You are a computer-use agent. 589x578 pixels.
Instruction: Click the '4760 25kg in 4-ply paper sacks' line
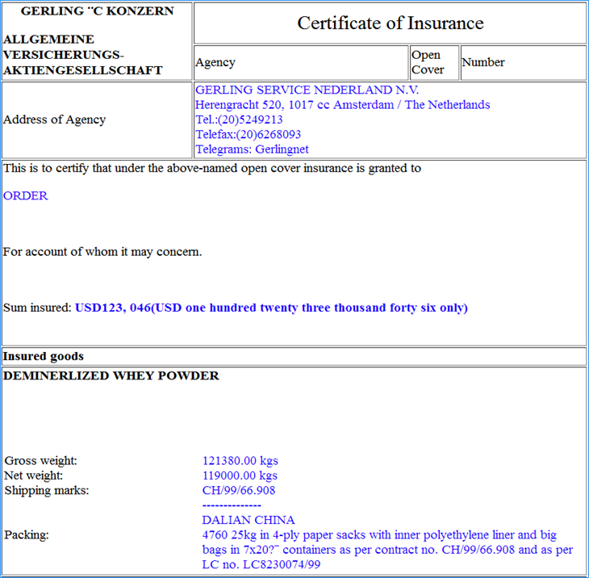pyautogui.click(x=379, y=534)
